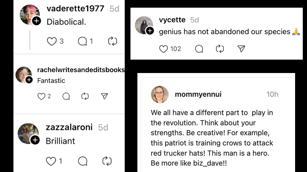The image size is (307, 172).
Task: Reply to vaderette1977's comment
Action: click(83, 41)
